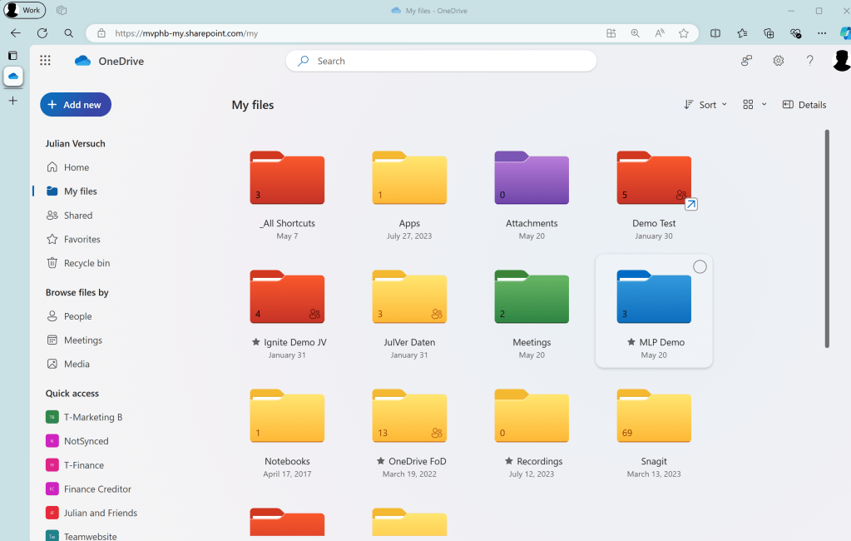
Task: Select the My files - OneDrive browser tab
Action: pyautogui.click(x=428, y=10)
